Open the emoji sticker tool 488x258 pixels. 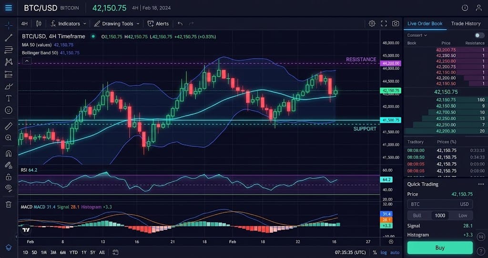pyautogui.click(x=9, y=110)
